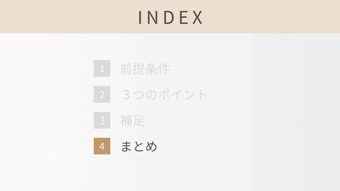340x191 pixels.
Task: Select the 補足 index entry
Action: (x=132, y=121)
